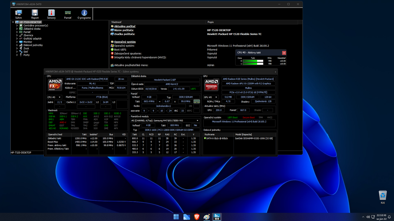Click the red AMD-V feature label
This screenshot has width=394, height=221.
tap(63, 122)
